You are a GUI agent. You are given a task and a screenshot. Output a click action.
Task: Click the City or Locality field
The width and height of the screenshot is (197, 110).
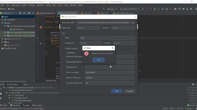pyautogui.click(x=110, y=72)
